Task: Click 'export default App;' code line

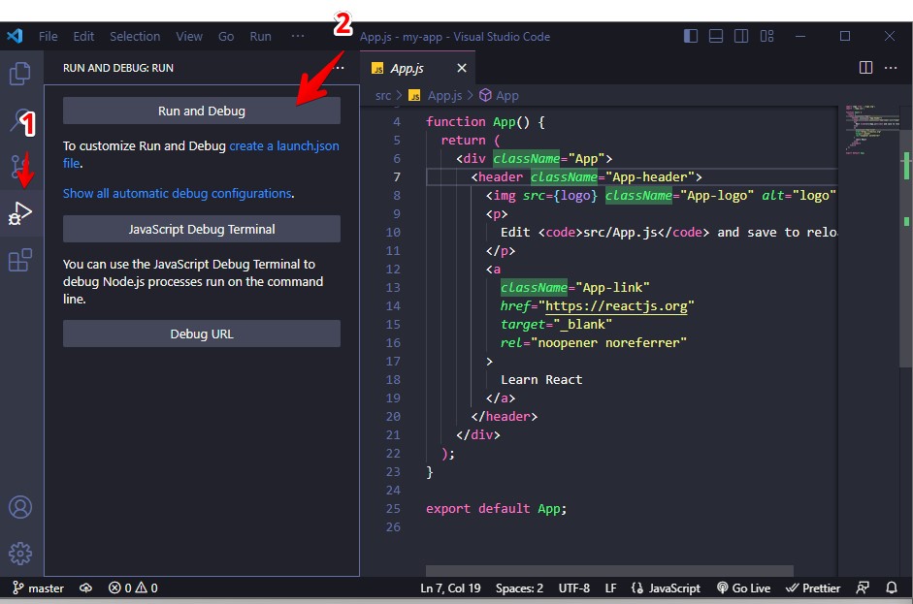Action: [496, 509]
